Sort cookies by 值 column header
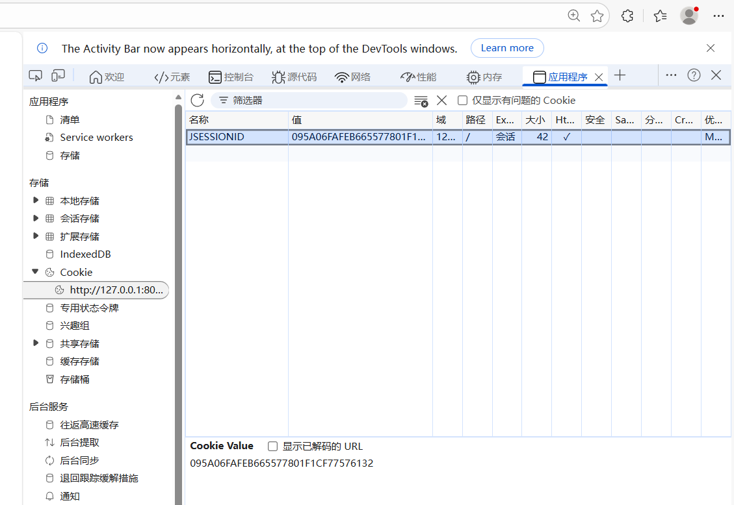The image size is (734, 505). coord(360,120)
